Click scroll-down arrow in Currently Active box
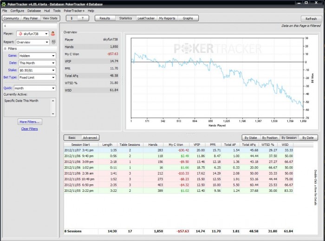Screen dimensions: 325x241 coord(53,114)
